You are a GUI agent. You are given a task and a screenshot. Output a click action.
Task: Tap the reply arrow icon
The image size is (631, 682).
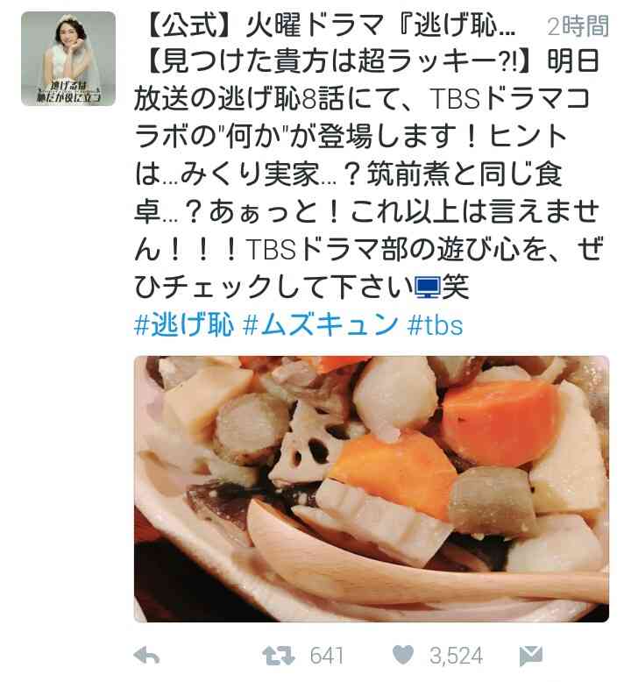[146, 656]
